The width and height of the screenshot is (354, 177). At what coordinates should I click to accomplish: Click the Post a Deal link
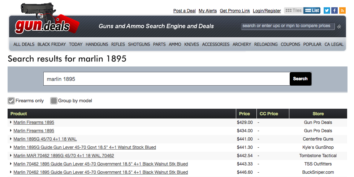[x=185, y=10]
